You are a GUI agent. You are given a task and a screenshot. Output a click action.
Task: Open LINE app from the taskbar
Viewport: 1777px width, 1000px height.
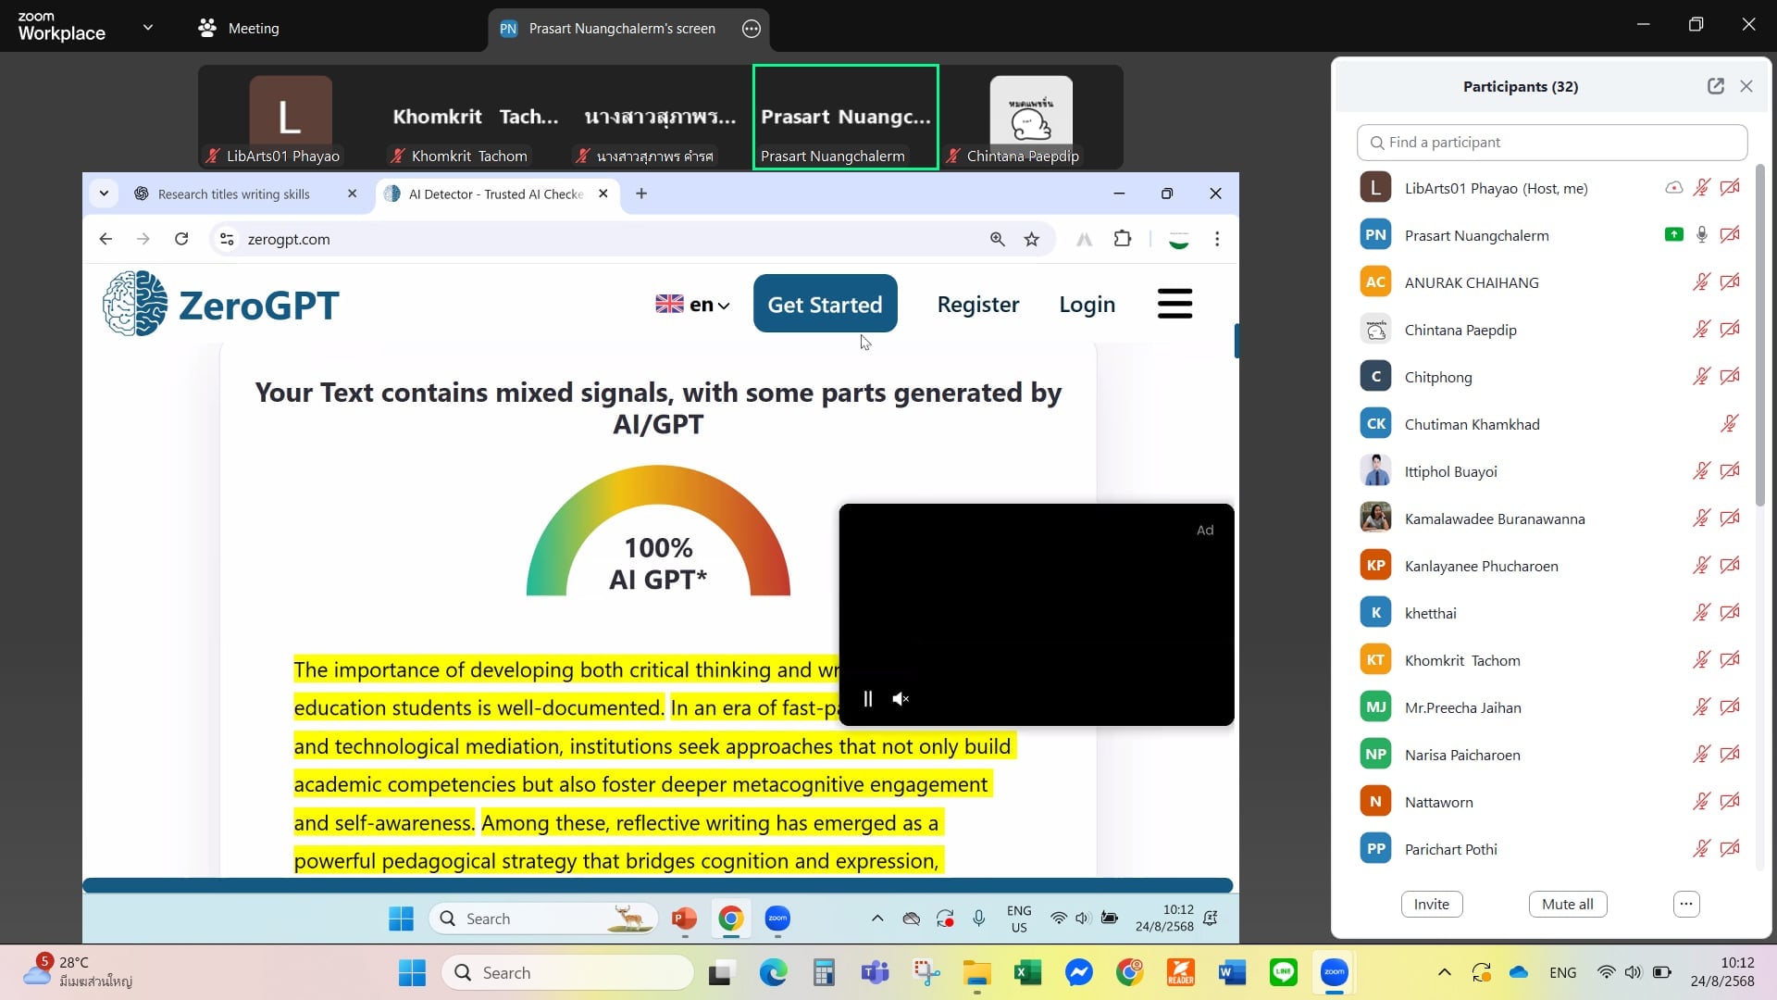[1283, 972]
